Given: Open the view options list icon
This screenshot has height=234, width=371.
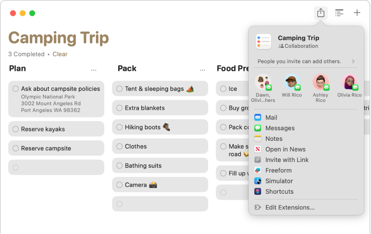Looking at the screenshot, I should 339,13.
